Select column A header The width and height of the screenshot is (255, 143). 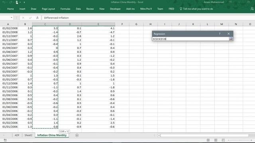click(x=8, y=24)
